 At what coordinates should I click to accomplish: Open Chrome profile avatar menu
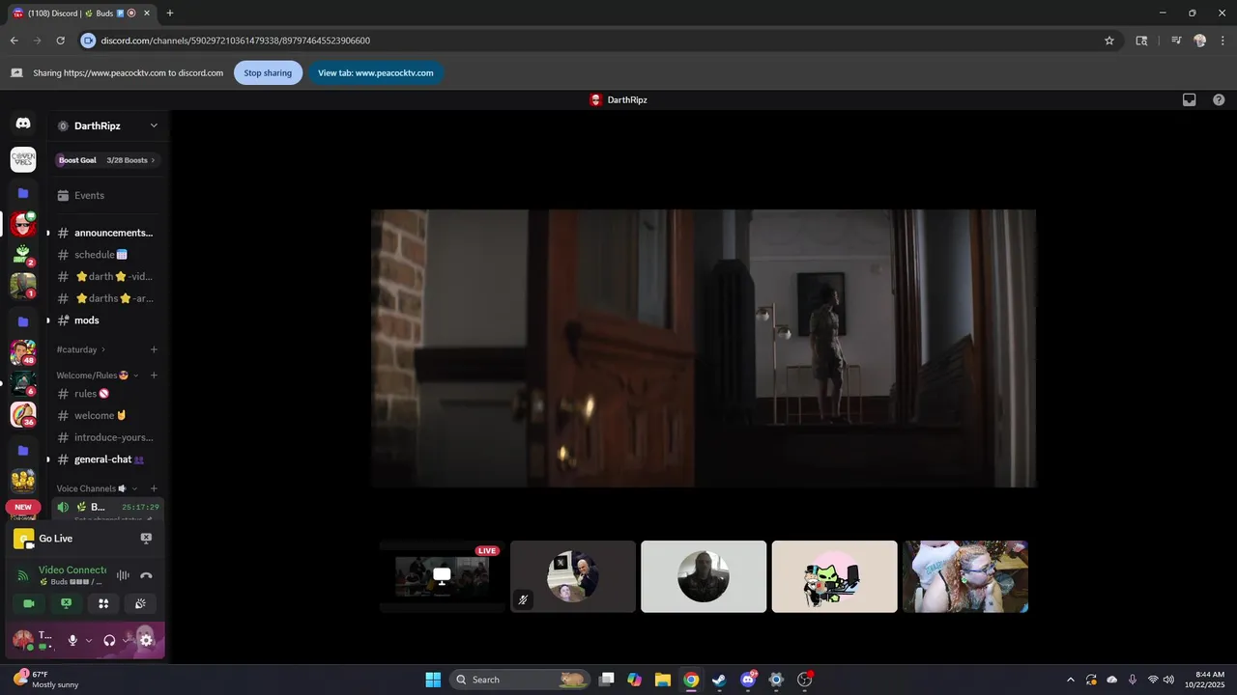coord(1200,41)
